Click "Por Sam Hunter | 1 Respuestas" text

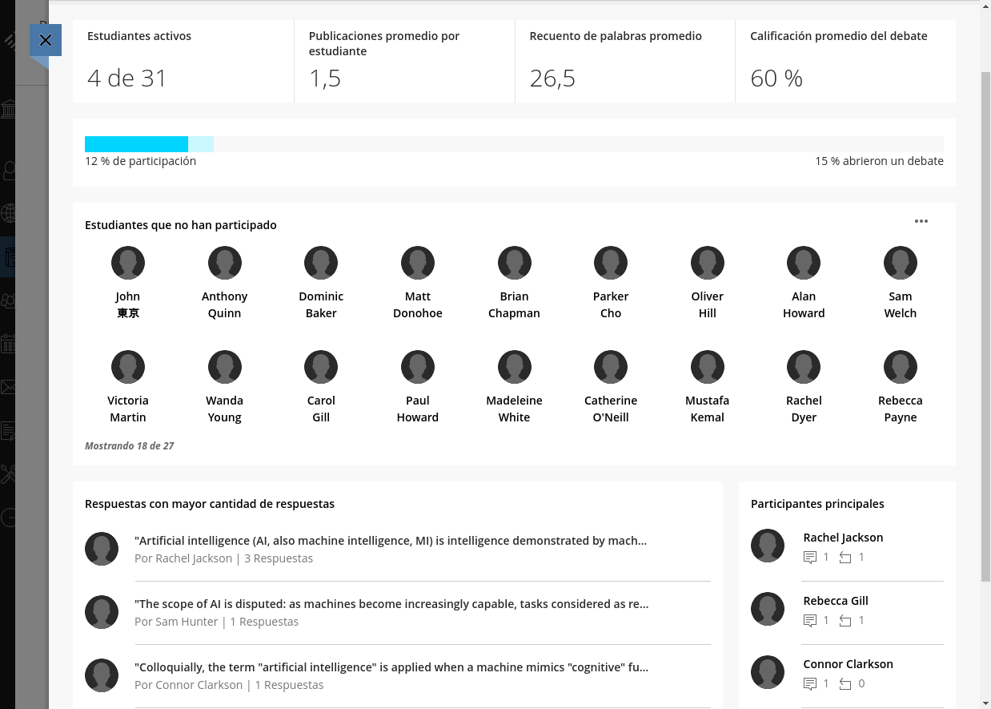[216, 622]
